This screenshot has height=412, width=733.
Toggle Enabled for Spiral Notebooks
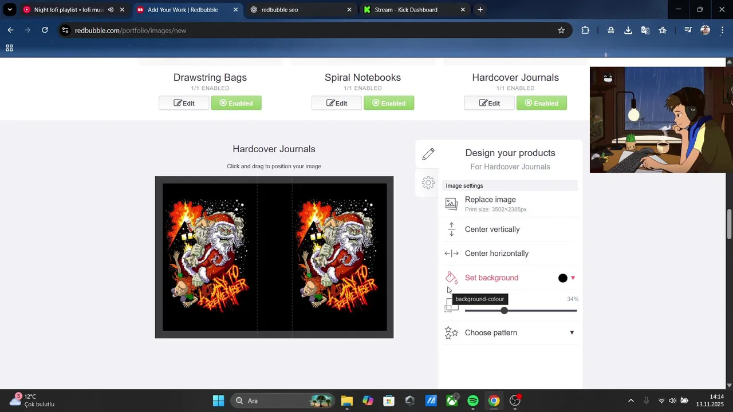[x=389, y=103]
